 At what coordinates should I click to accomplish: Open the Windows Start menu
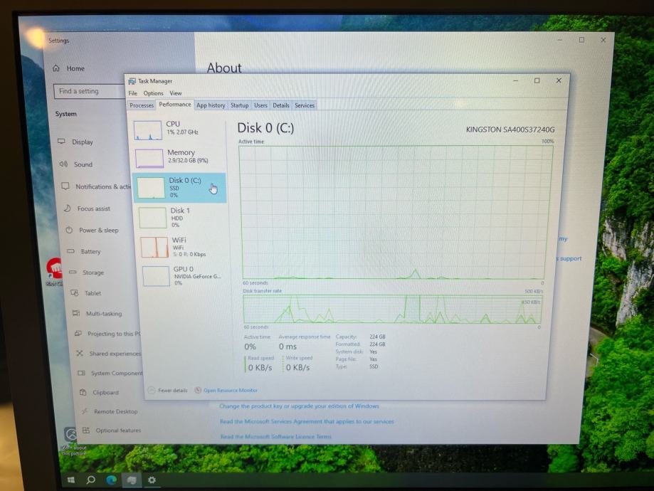71,480
